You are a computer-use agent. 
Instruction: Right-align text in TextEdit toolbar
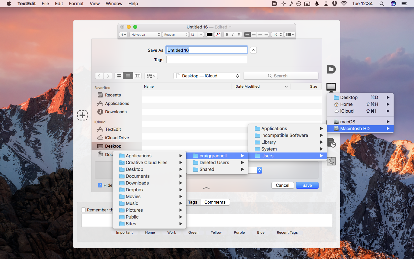[260, 35]
